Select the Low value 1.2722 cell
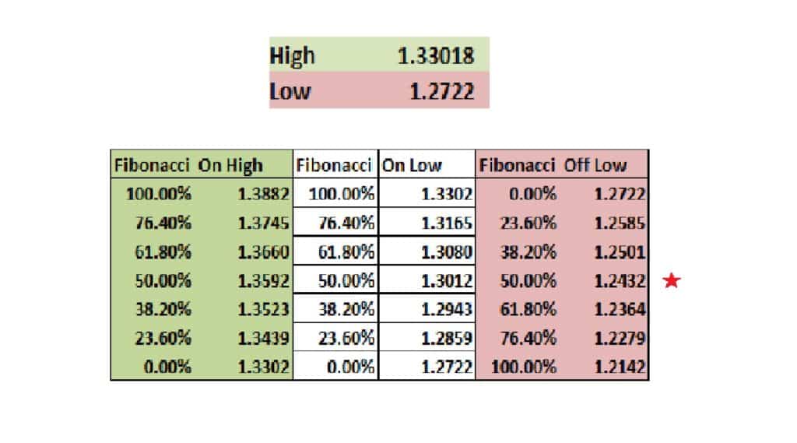 tap(442, 92)
